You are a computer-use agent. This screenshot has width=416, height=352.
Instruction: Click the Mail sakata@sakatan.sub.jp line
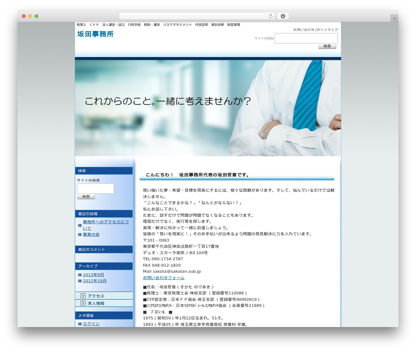point(172,271)
